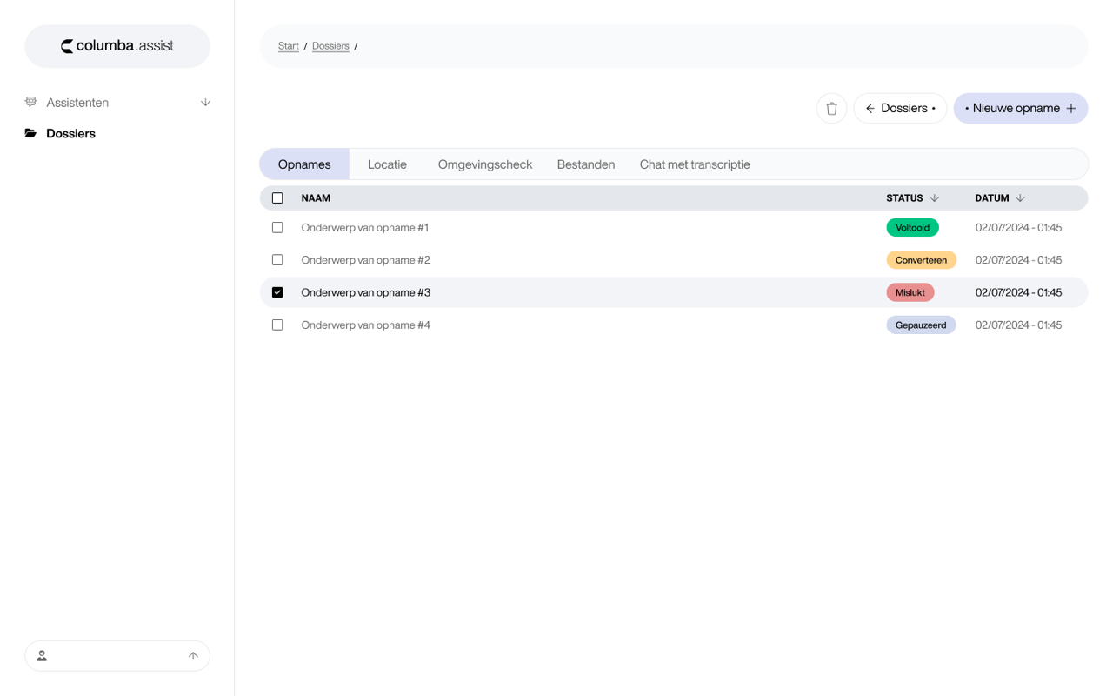Expand the Assistenten menu arrow
The image size is (1113, 696).
click(205, 103)
